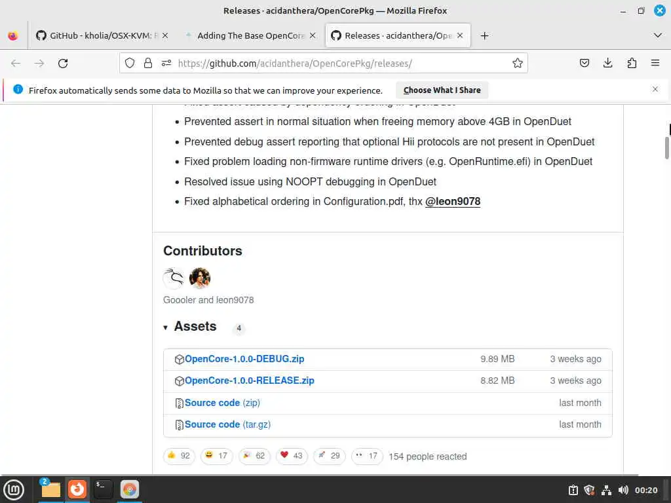
Task: Open the clock calendar at 00:20
Action: click(x=646, y=490)
